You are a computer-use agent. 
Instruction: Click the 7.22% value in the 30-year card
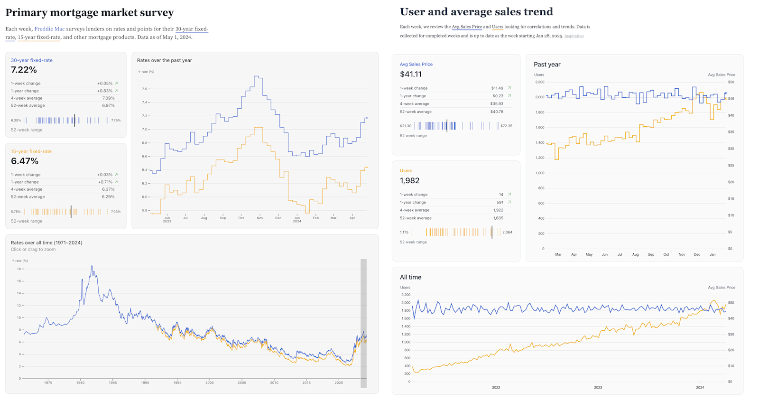[24, 70]
